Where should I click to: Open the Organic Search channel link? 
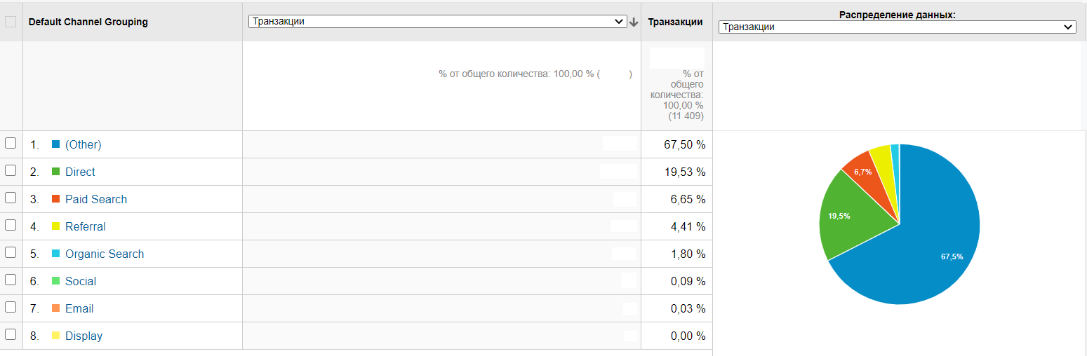click(105, 254)
